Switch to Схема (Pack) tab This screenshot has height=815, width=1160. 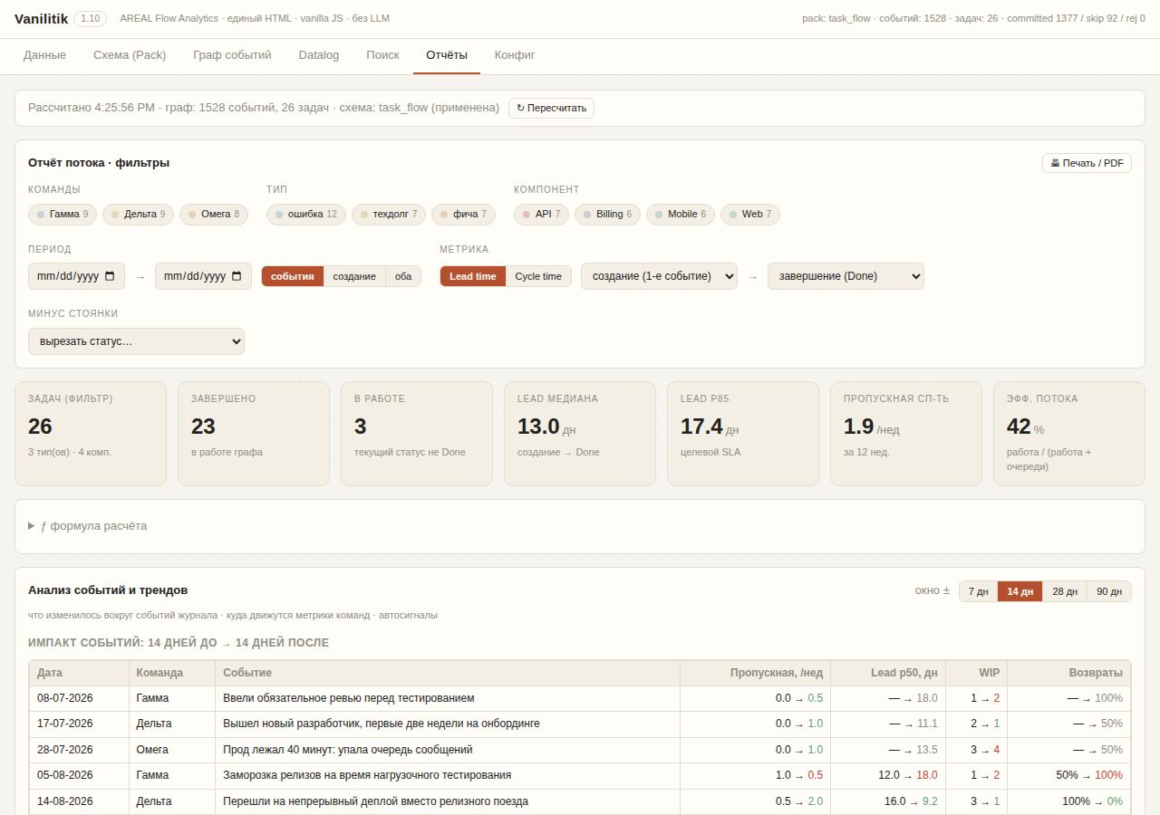point(130,55)
